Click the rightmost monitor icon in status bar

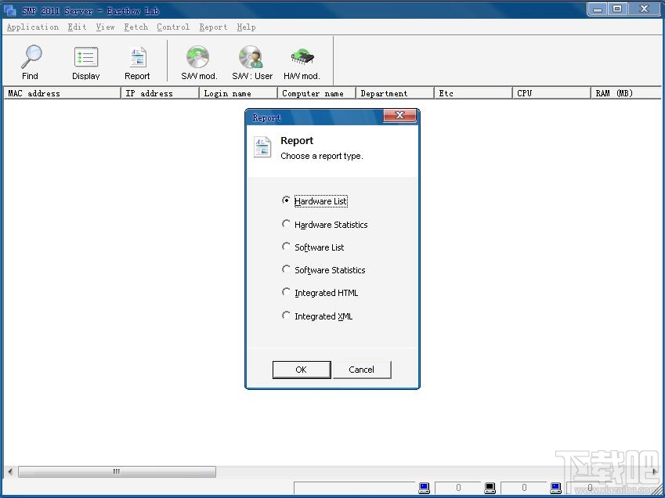(x=555, y=487)
